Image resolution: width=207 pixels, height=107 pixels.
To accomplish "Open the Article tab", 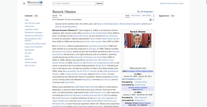I will click(x=55, y=16).
